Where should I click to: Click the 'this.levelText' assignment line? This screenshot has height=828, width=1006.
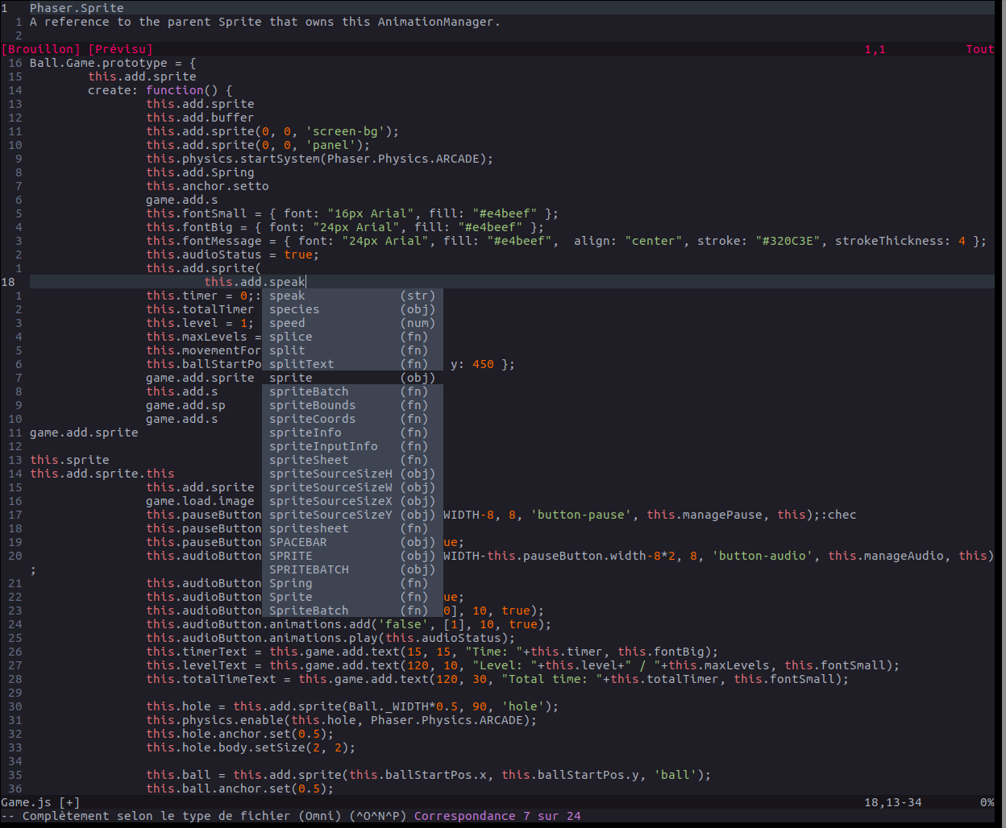coord(522,665)
